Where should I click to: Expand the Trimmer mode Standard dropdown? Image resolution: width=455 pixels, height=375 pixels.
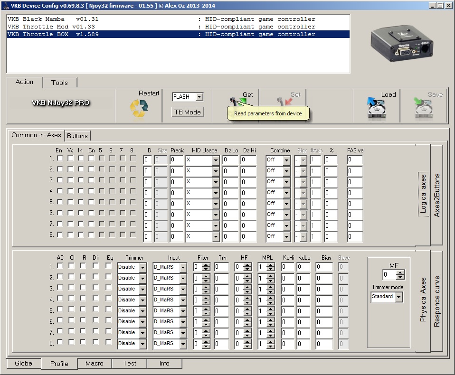pyautogui.click(x=398, y=297)
